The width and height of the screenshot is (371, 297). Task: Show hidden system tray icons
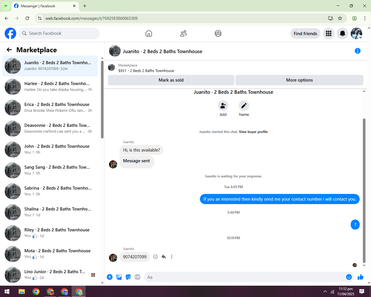click(325, 291)
